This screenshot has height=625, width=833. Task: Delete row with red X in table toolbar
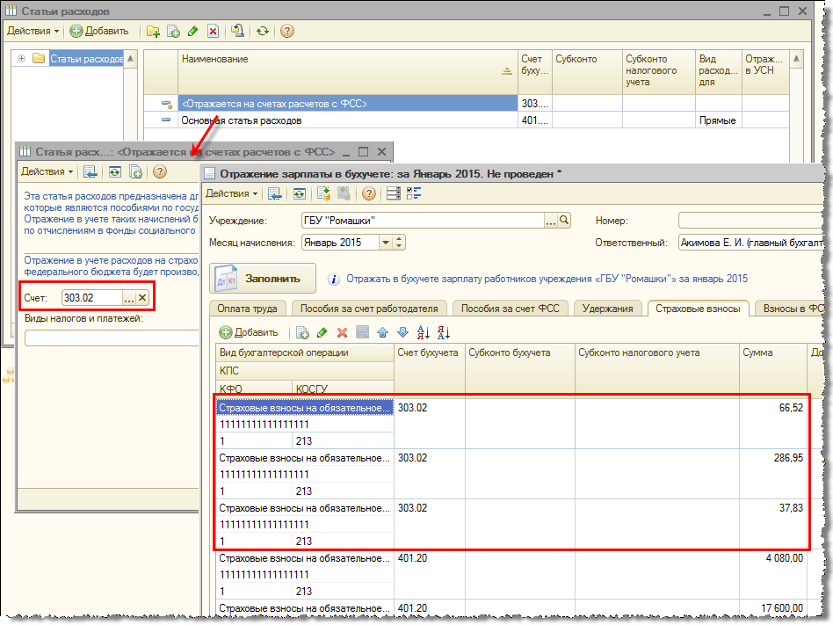click(342, 332)
